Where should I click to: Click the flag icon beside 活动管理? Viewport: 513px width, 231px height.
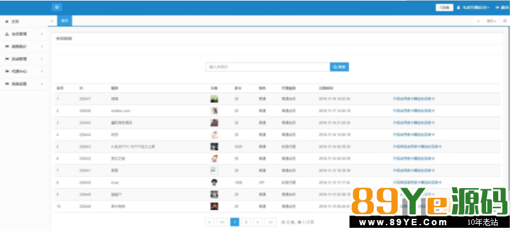[x=7, y=59]
